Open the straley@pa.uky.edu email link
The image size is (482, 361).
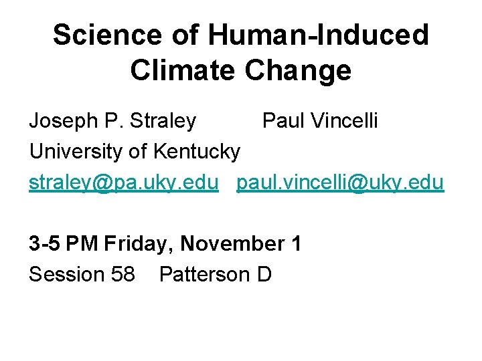124,183
